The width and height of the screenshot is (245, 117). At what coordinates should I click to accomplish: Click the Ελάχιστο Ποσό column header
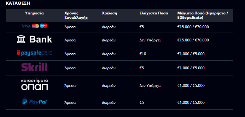coord(154,13)
